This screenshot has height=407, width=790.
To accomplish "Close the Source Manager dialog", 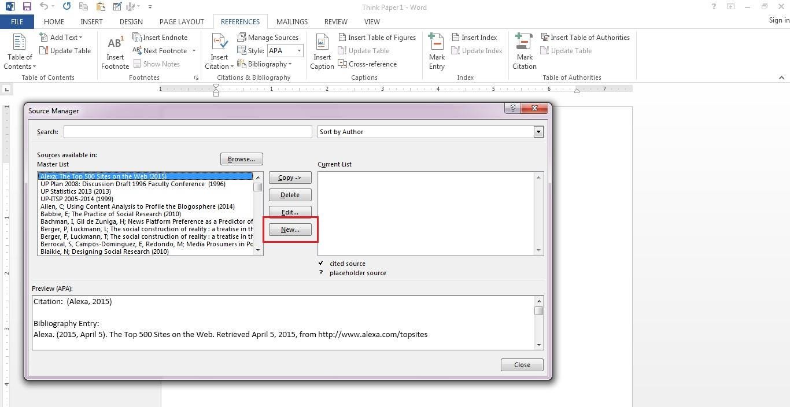I will pos(521,364).
